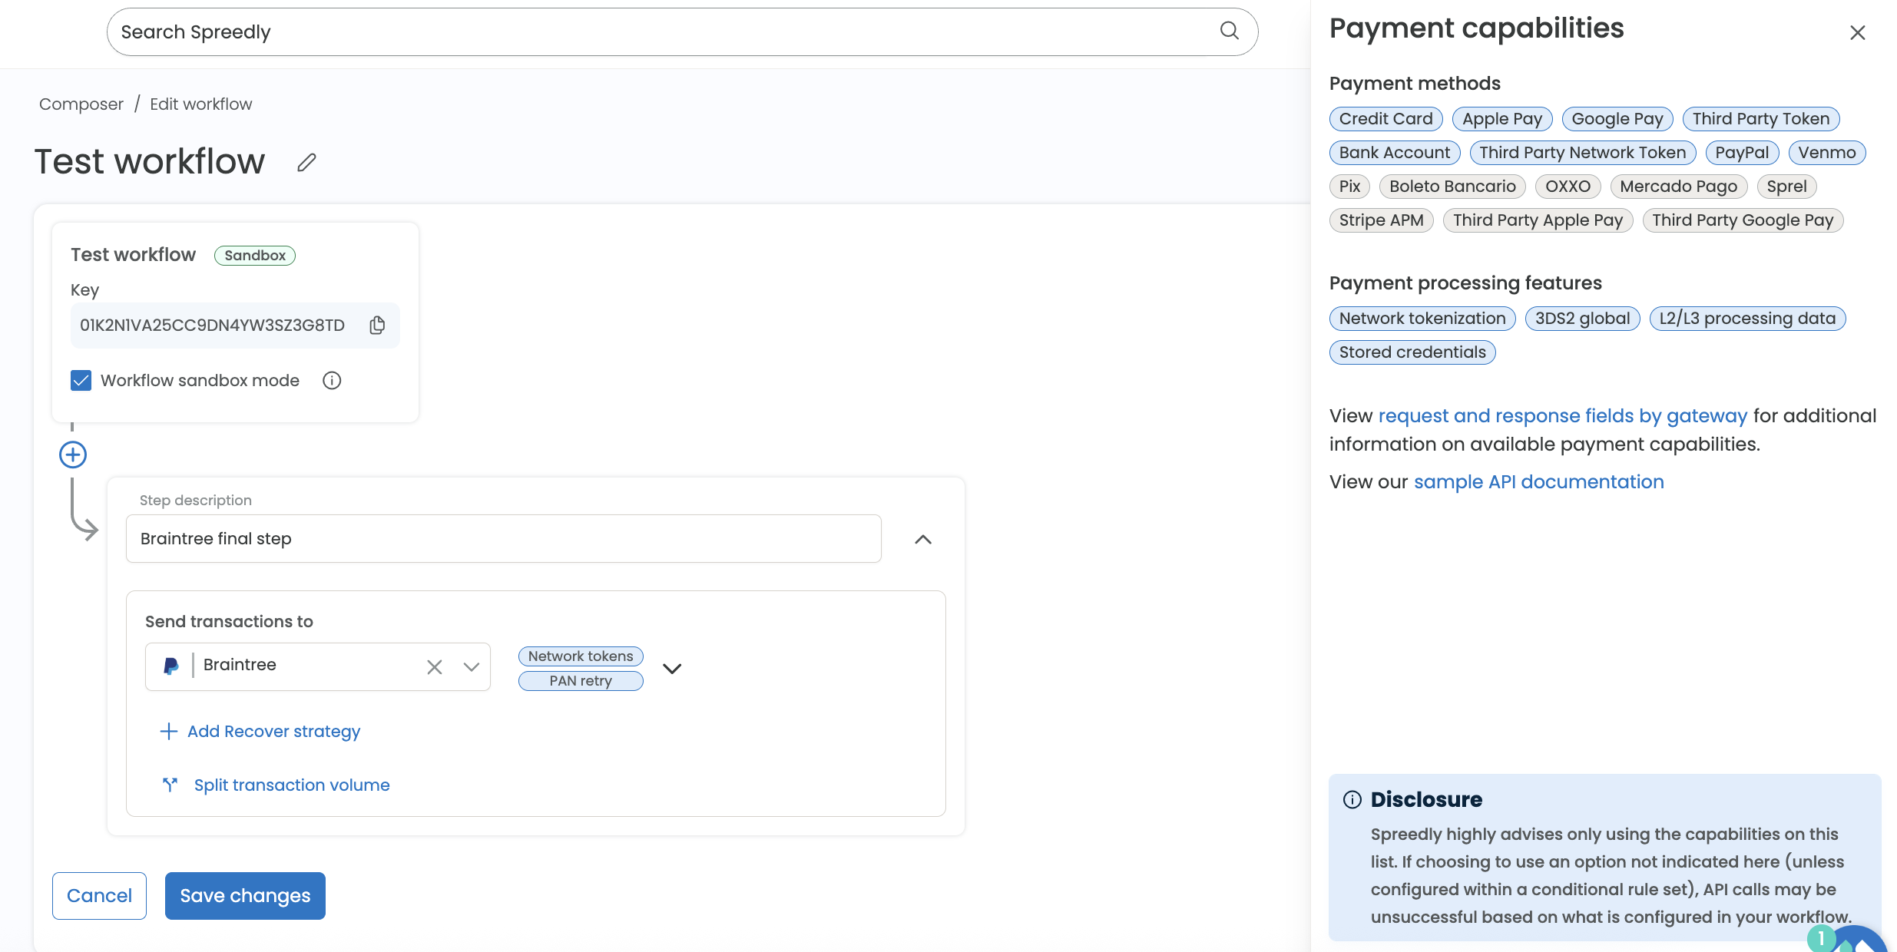Image resolution: width=1897 pixels, height=952 pixels.
Task: Click the PAN retry badge
Action: tap(581, 681)
